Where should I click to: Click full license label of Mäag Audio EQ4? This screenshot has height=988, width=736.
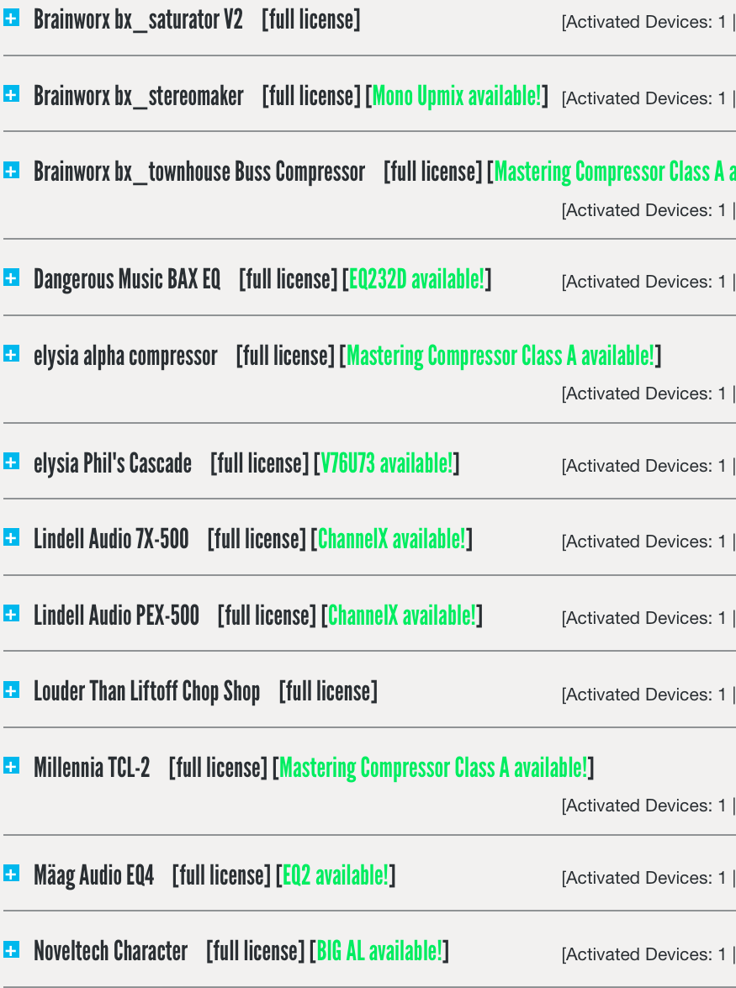coord(221,876)
